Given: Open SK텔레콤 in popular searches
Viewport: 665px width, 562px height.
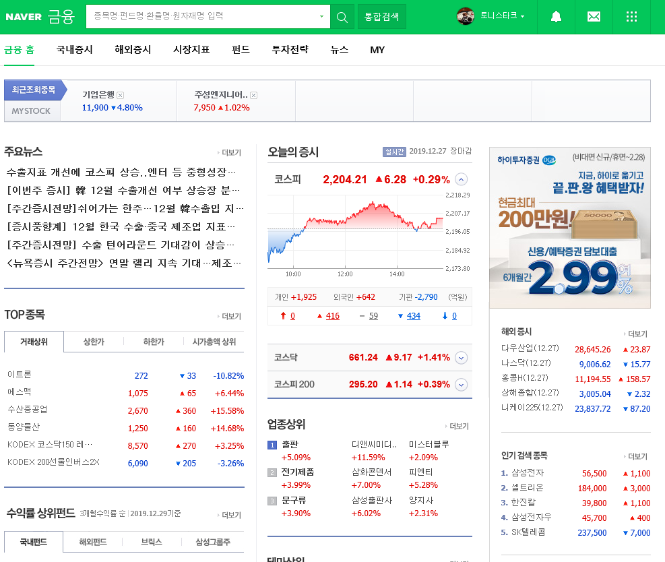Looking at the screenshot, I should [528, 532].
